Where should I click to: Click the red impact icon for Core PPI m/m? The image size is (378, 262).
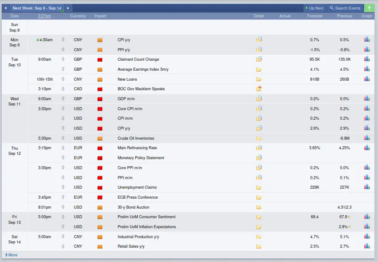click(x=100, y=168)
